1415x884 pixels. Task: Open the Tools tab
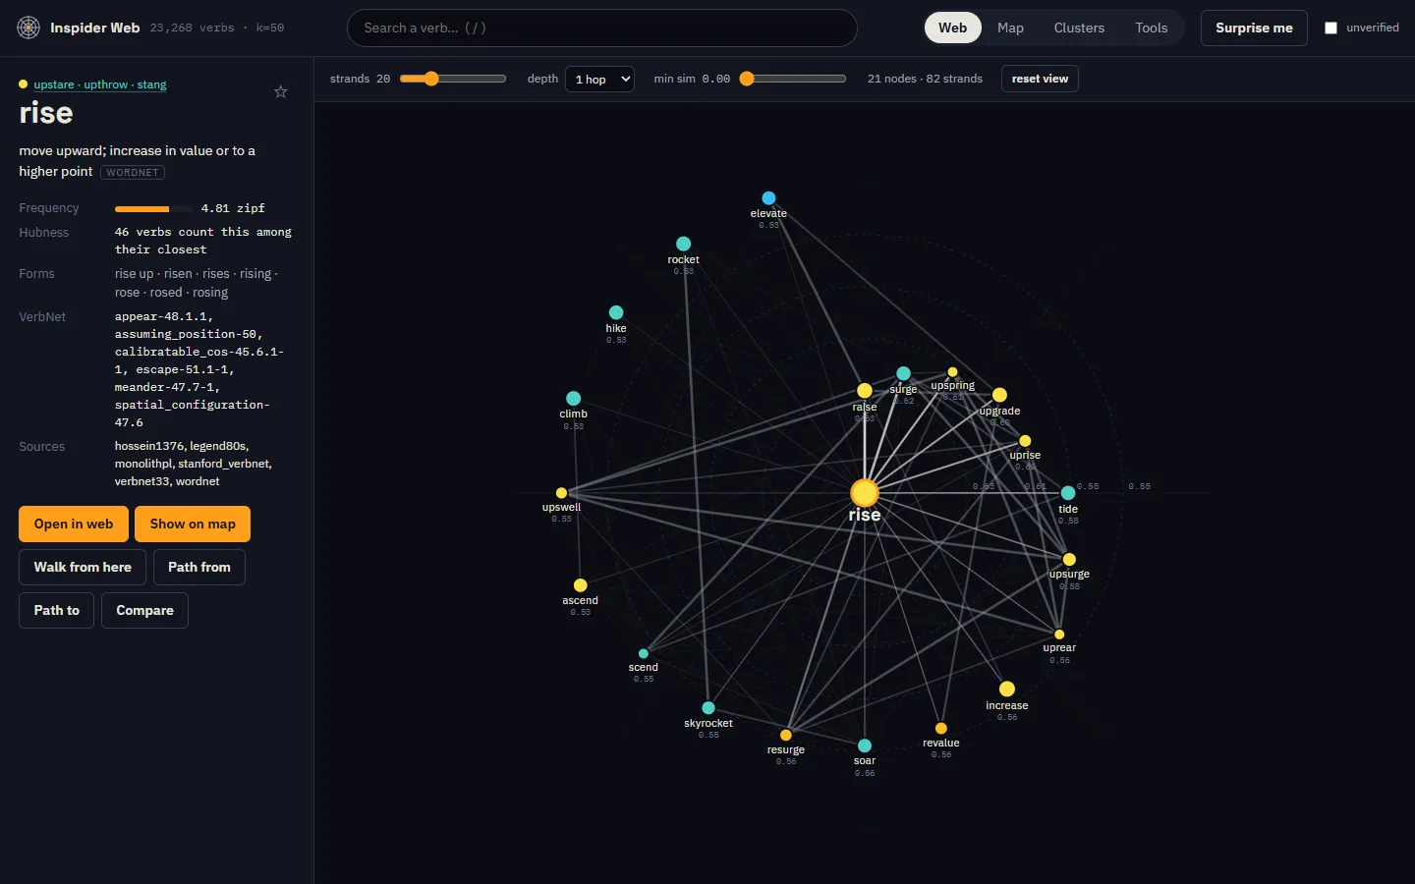(1152, 28)
